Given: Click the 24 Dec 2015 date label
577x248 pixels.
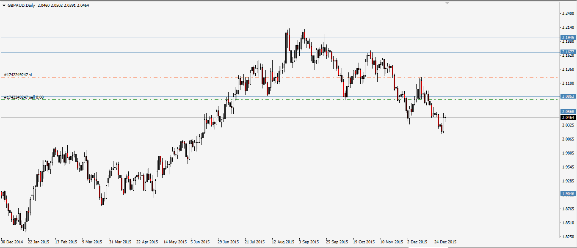Looking at the screenshot, I should (x=445, y=242).
